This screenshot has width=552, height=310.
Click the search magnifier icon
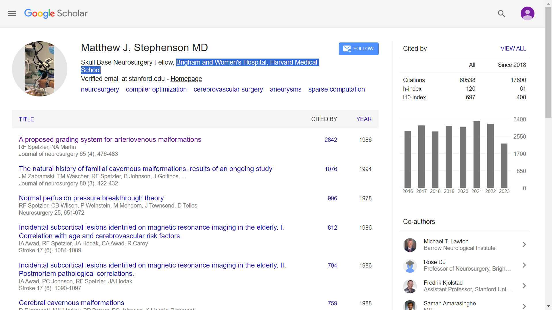[x=501, y=13]
